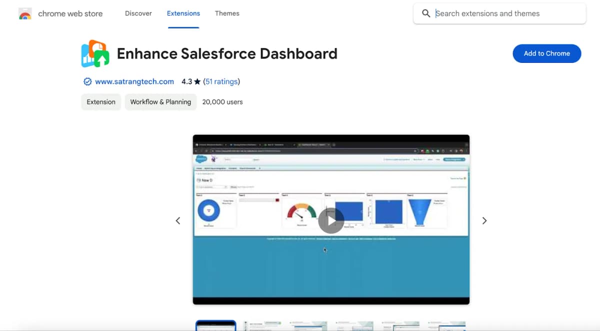Click the chrome web store title text
Viewport: 600px width, 331px height.
click(x=70, y=14)
